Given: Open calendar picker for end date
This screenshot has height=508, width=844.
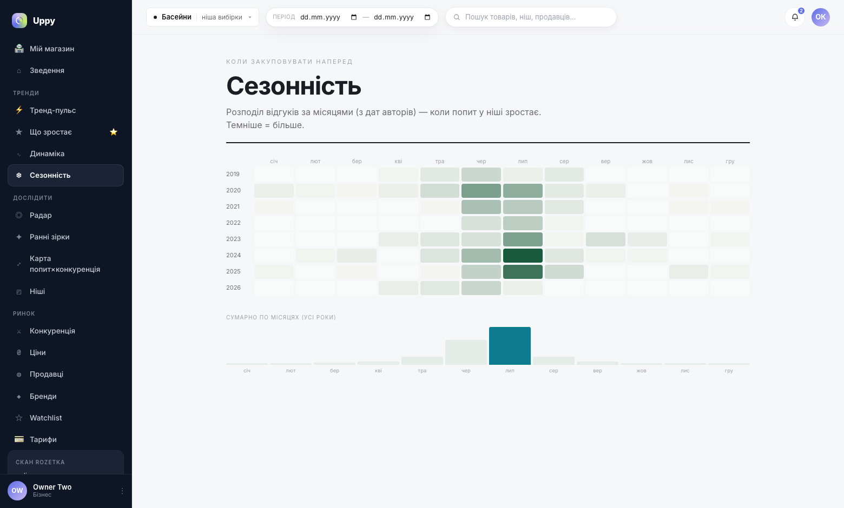Looking at the screenshot, I should (427, 17).
